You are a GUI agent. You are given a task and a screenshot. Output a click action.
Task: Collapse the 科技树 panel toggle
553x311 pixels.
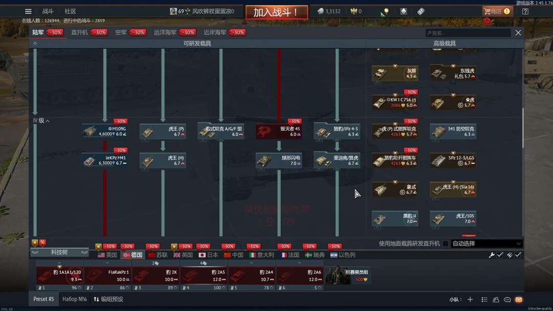click(x=59, y=252)
